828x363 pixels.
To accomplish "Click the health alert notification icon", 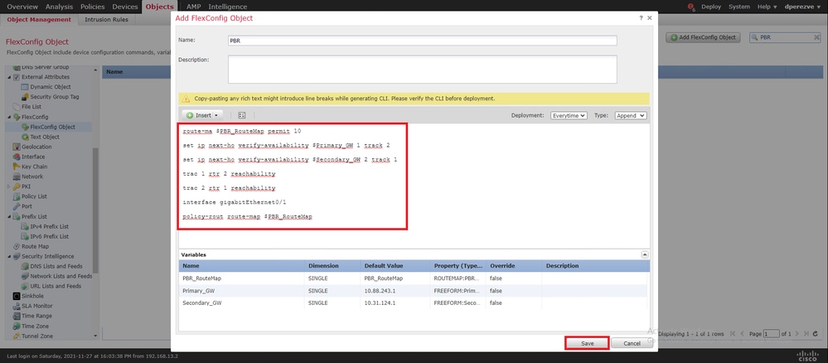I will click(691, 7).
